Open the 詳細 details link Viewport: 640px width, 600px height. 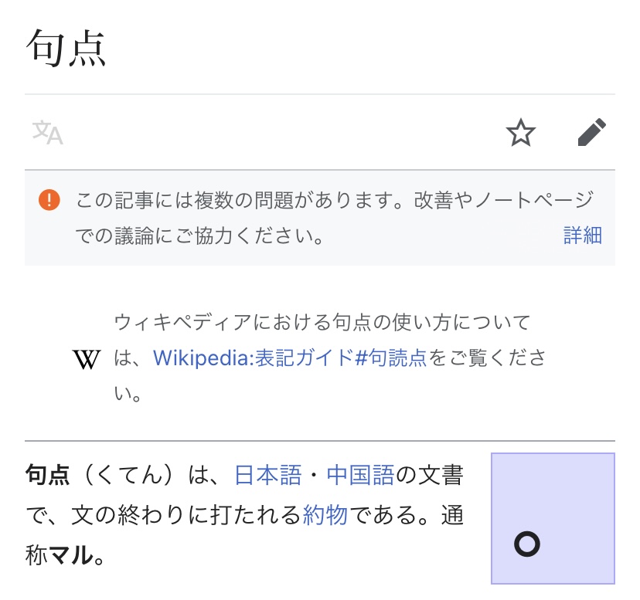pos(582,236)
